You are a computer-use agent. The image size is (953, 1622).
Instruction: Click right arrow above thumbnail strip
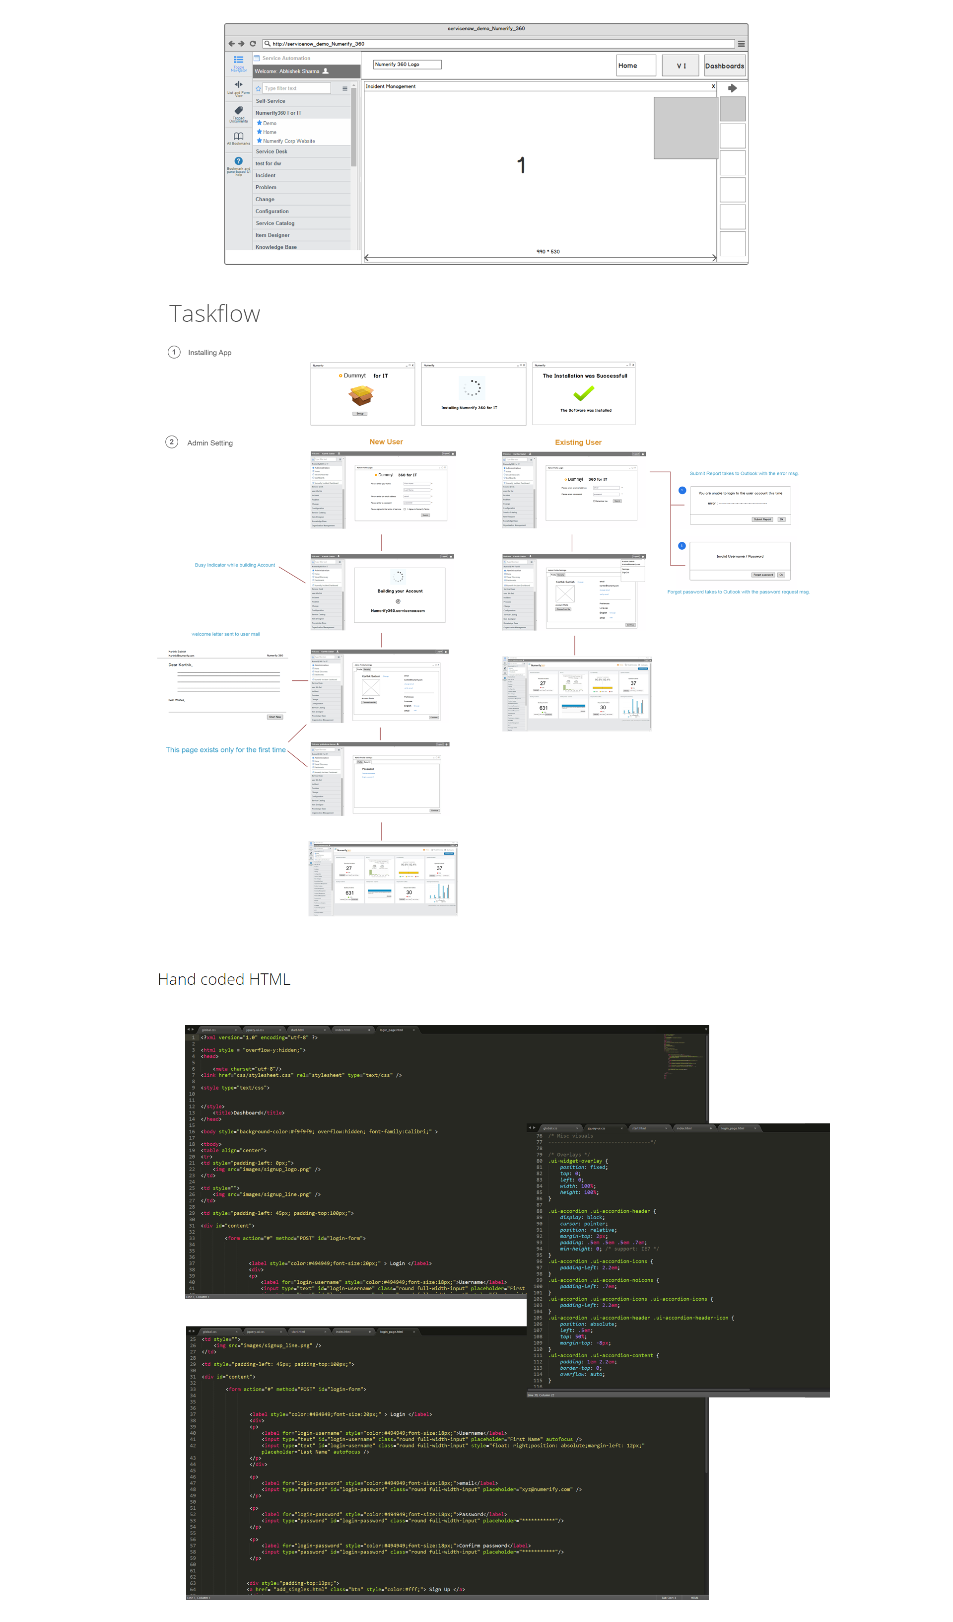[732, 88]
